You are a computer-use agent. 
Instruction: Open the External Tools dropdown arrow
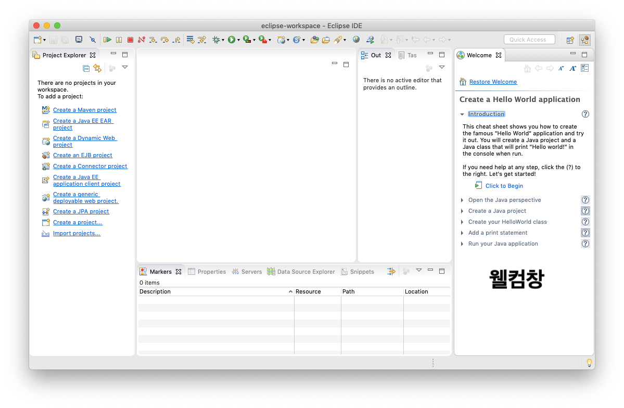point(270,40)
